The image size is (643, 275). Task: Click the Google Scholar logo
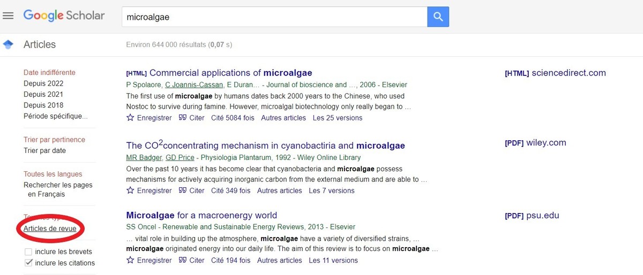coord(64,16)
